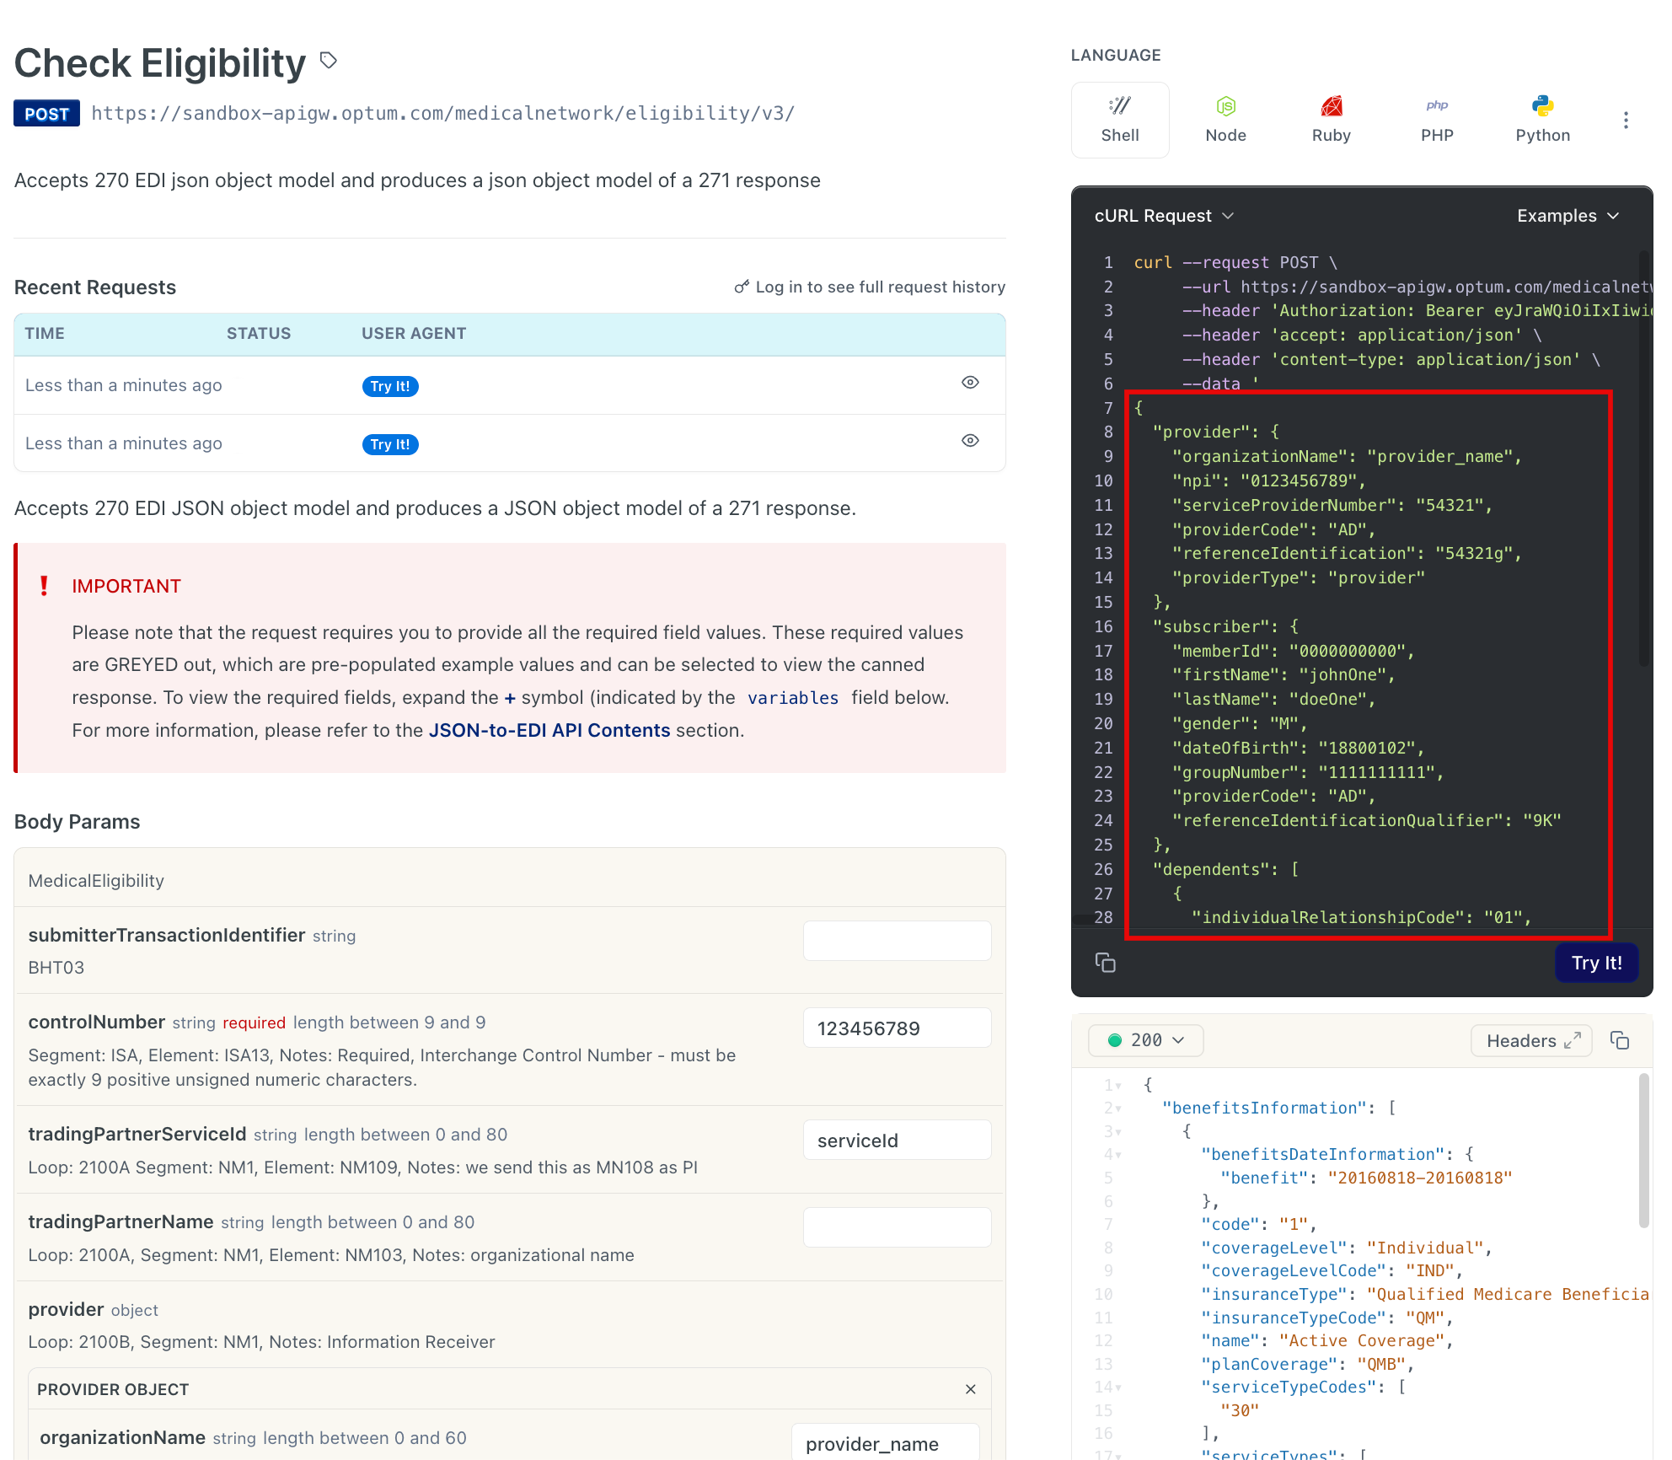
Task: Click the "dateOfBirth": "18800102" code line
Action: coord(1298,748)
